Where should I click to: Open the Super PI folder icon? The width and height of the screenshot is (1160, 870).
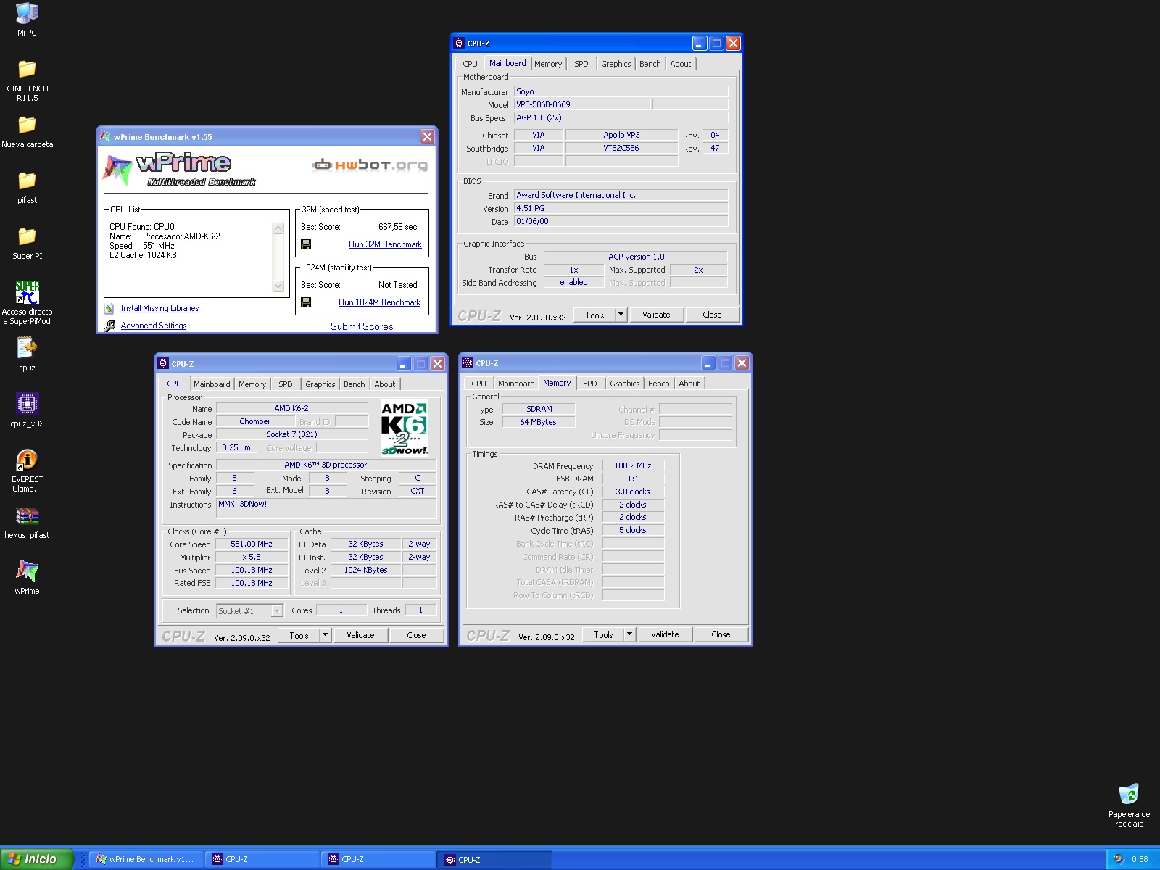point(27,236)
